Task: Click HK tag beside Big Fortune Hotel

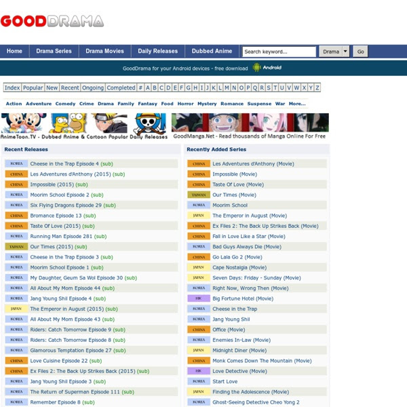Action: (199, 298)
